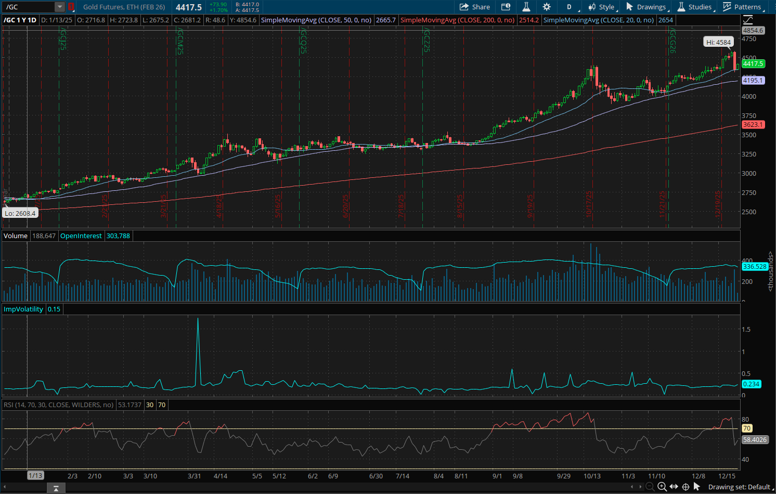
Task: Expand the Drawing set: Default selector
Action: (x=741, y=486)
